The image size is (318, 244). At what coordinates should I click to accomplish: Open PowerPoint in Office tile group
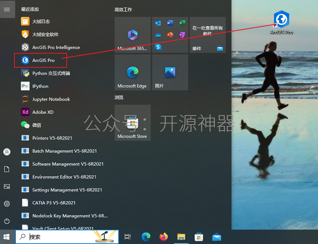[x=170, y=35]
